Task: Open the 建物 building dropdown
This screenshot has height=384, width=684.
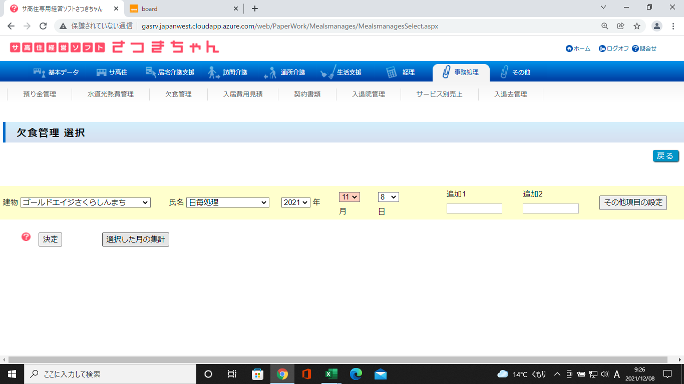Action: (x=86, y=202)
